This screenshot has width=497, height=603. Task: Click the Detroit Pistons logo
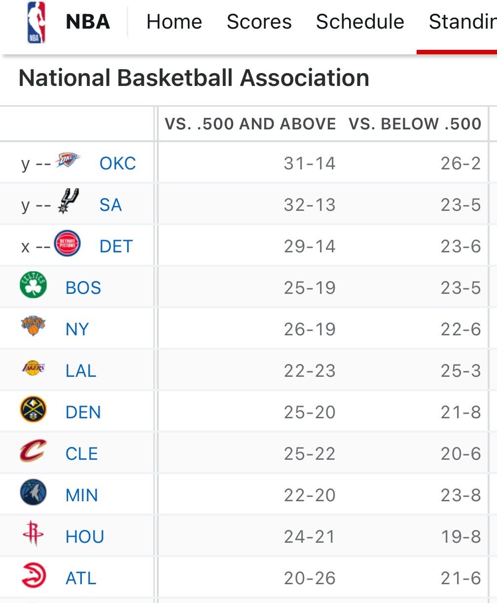(67, 243)
